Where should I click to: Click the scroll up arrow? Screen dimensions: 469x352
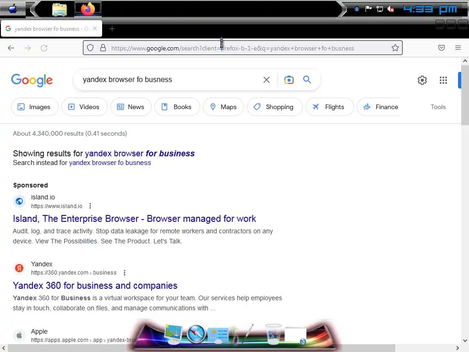(x=465, y=61)
